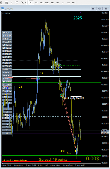Click the '© 2018 TopLessons.In/Forex' label
The image size is (110, 169).
point(15,160)
